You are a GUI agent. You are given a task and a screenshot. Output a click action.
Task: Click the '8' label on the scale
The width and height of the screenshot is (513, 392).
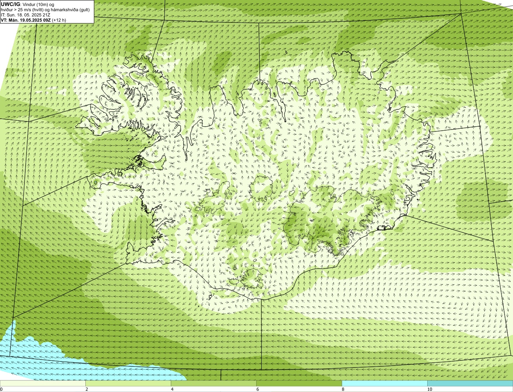tap(343, 389)
